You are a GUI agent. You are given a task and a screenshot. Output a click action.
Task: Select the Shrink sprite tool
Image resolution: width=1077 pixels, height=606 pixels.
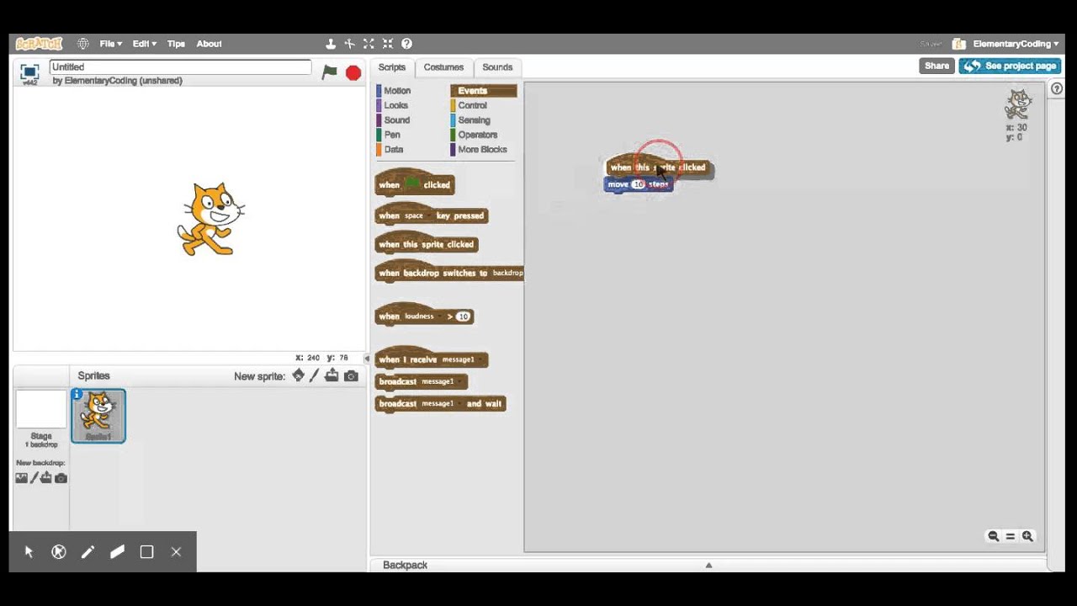tap(388, 44)
